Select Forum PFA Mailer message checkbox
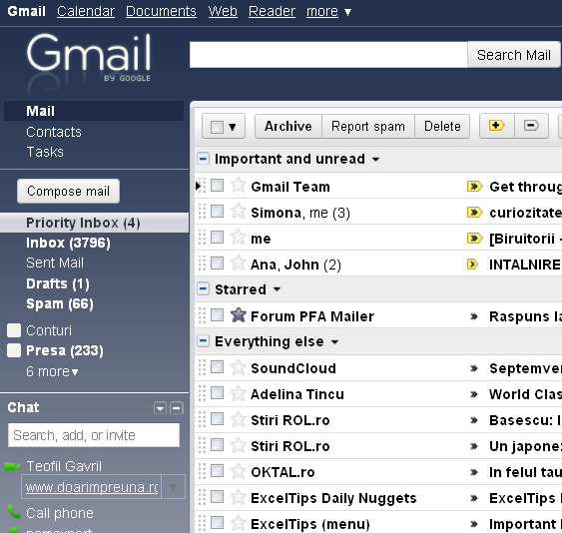Viewport: 562px width, 533px height. point(217,315)
